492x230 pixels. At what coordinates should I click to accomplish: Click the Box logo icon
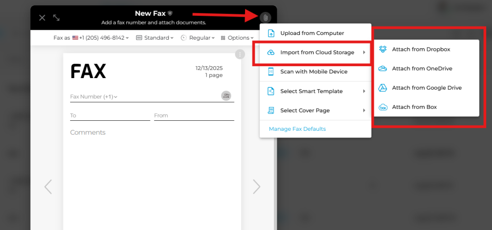383,107
